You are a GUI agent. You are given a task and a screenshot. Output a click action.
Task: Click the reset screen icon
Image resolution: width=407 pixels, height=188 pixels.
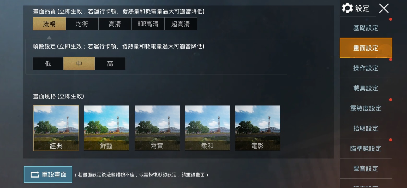click(35, 174)
